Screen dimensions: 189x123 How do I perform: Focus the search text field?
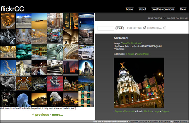coord(106,28)
